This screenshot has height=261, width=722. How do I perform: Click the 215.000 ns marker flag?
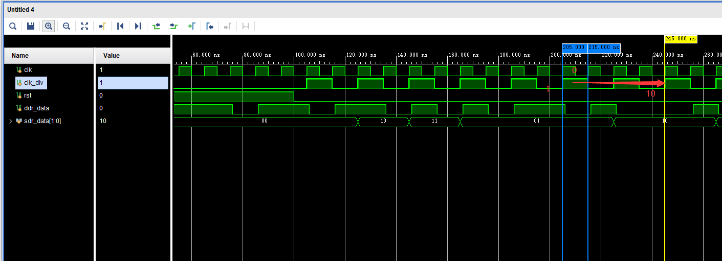point(604,48)
